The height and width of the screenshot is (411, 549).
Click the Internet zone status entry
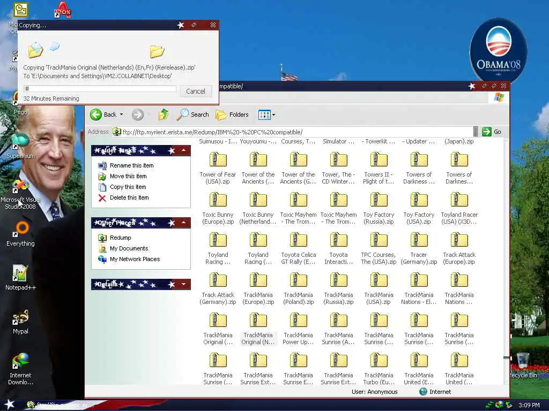click(x=435, y=392)
